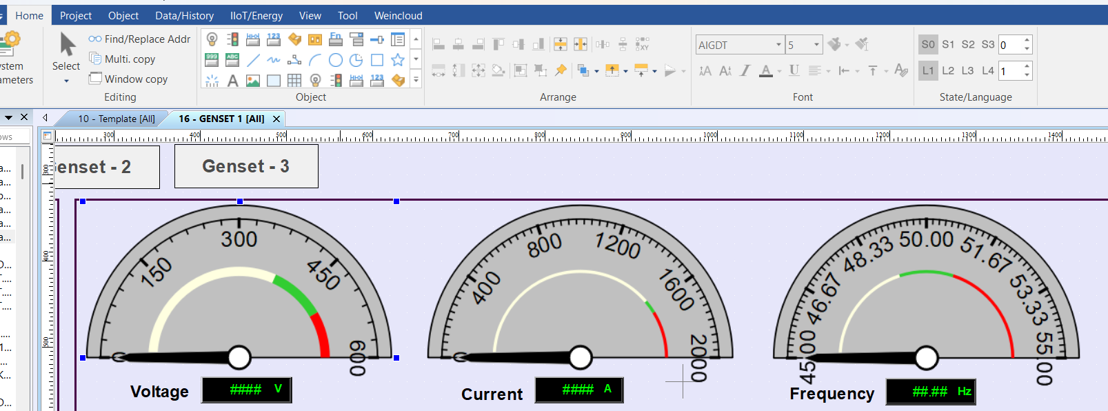The width and height of the screenshot is (1108, 411).
Task: Select the Text object tool
Action: coord(233,81)
